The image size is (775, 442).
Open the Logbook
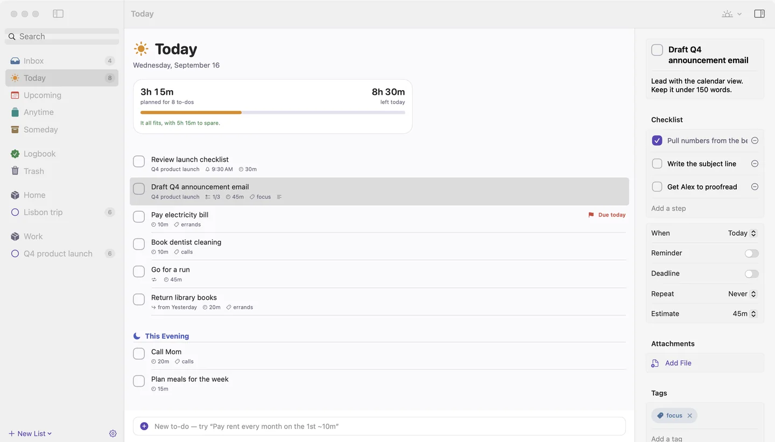(62, 154)
